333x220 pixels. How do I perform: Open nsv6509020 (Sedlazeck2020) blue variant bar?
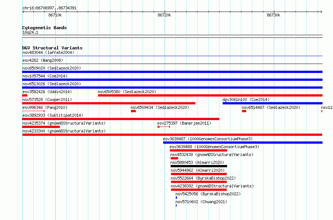tap(172, 72)
